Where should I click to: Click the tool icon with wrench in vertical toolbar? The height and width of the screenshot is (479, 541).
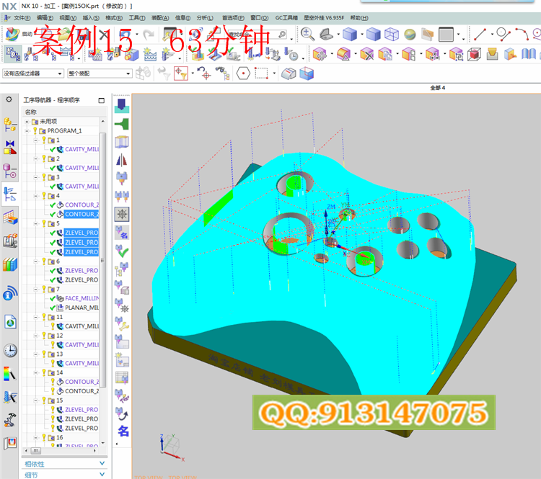click(121, 324)
